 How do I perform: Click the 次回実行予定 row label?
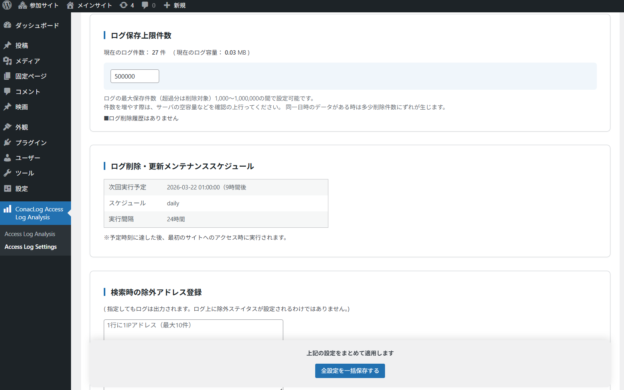[x=128, y=187]
